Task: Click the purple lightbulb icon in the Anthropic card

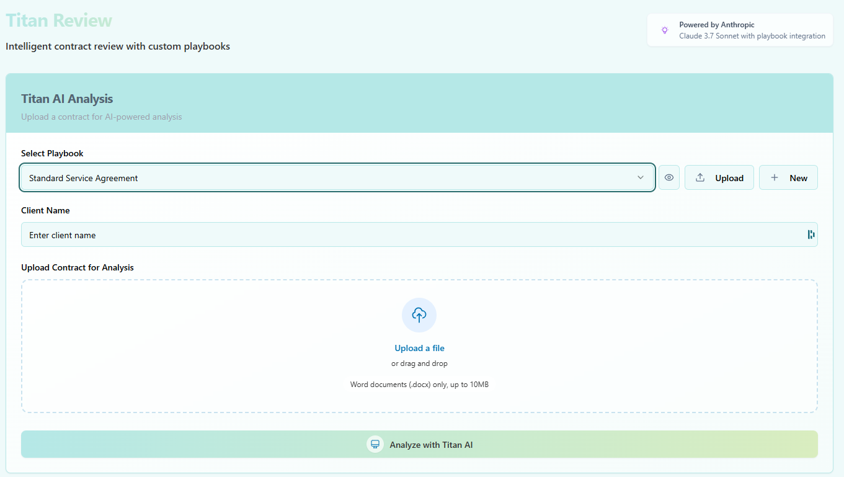Action: pos(665,29)
